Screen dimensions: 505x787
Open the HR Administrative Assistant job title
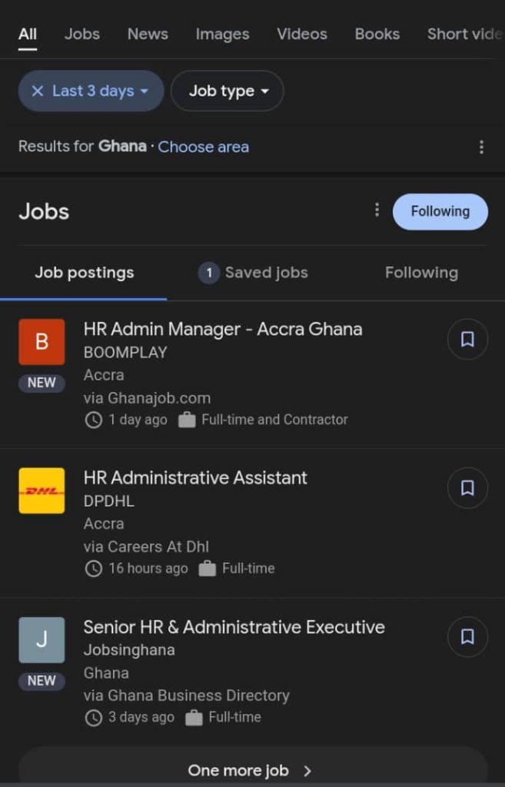pyautogui.click(x=195, y=477)
